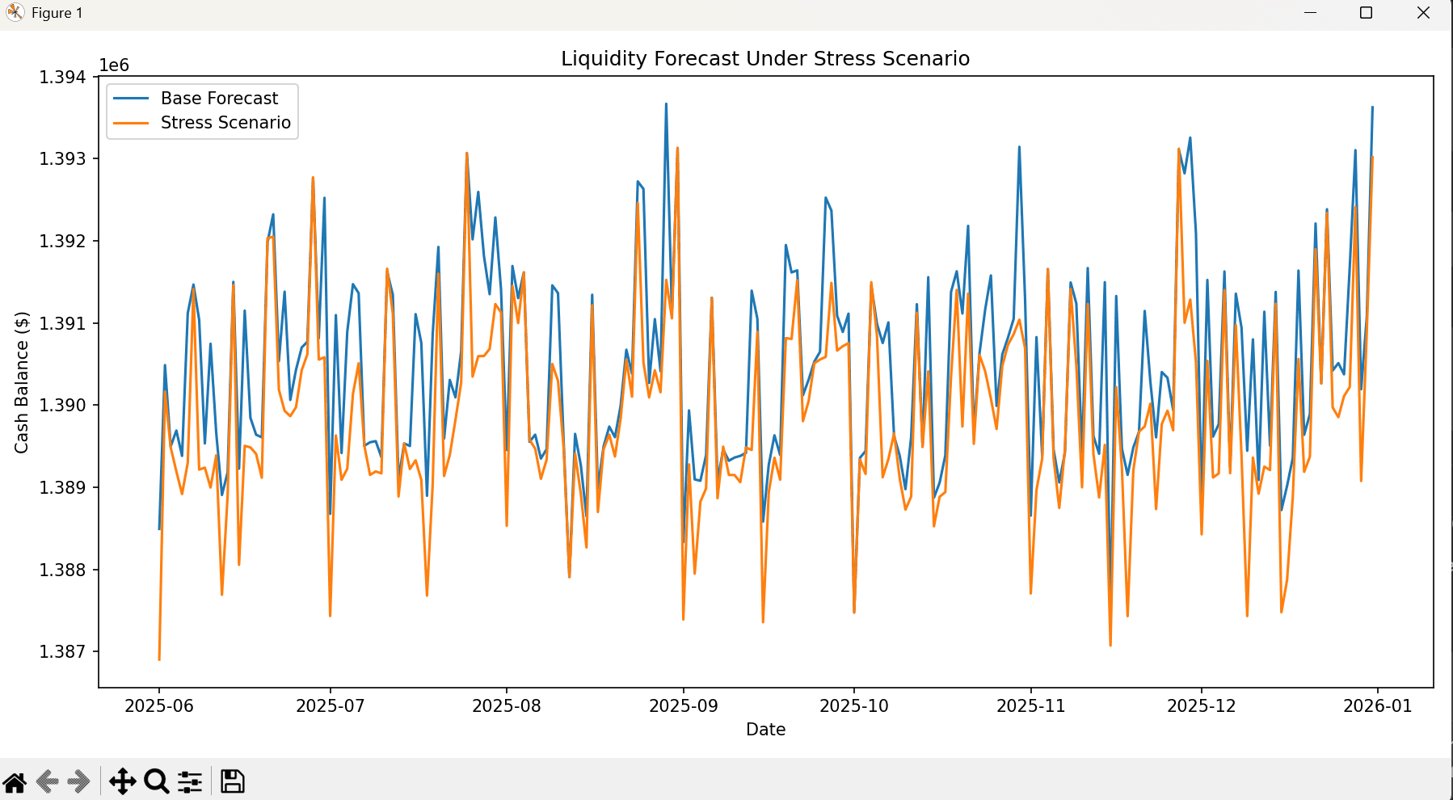Click the Date x-axis label

pos(765,729)
